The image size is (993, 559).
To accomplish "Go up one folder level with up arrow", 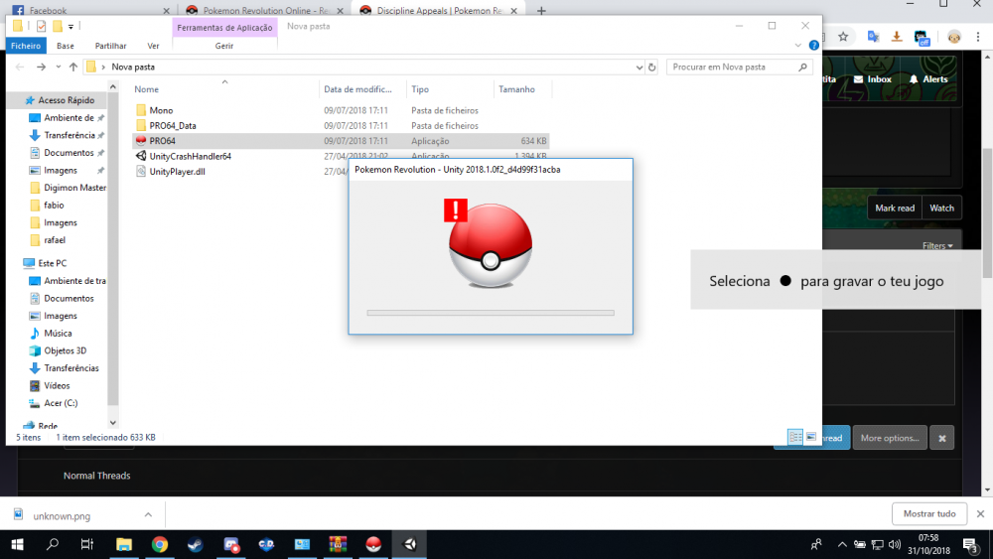I will (73, 67).
